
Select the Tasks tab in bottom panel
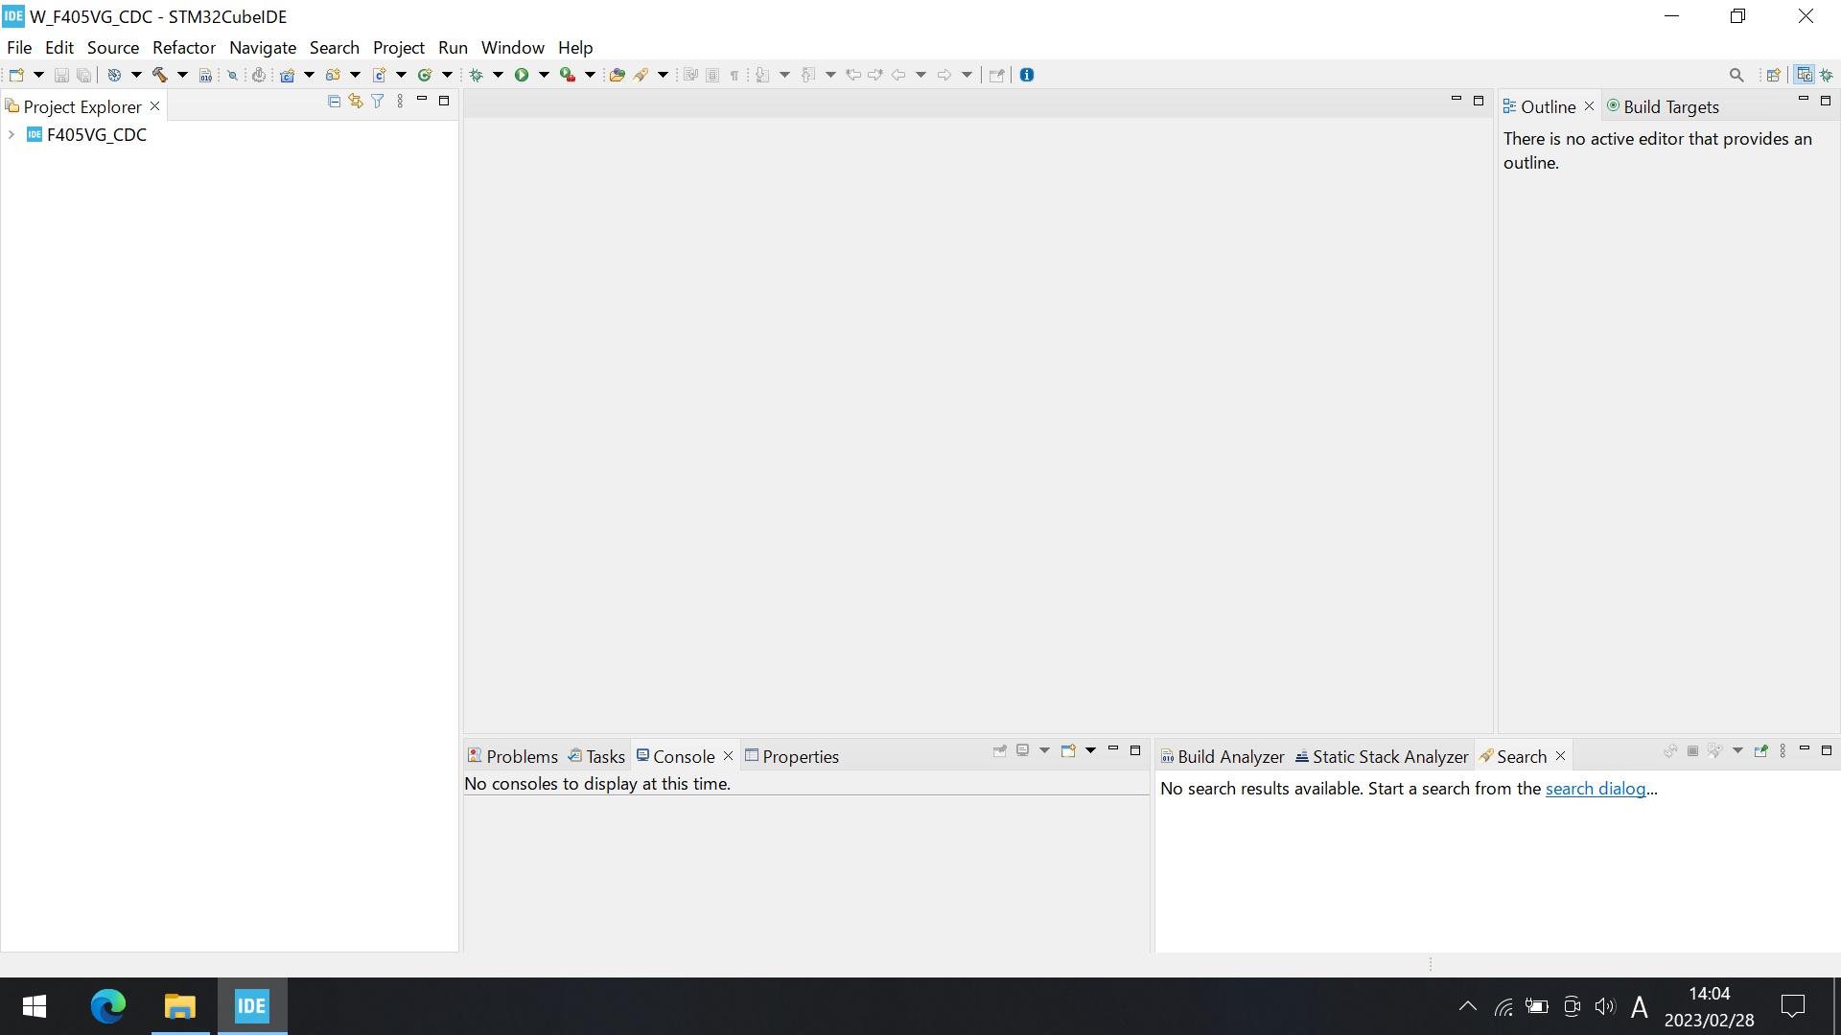pyautogui.click(x=604, y=756)
